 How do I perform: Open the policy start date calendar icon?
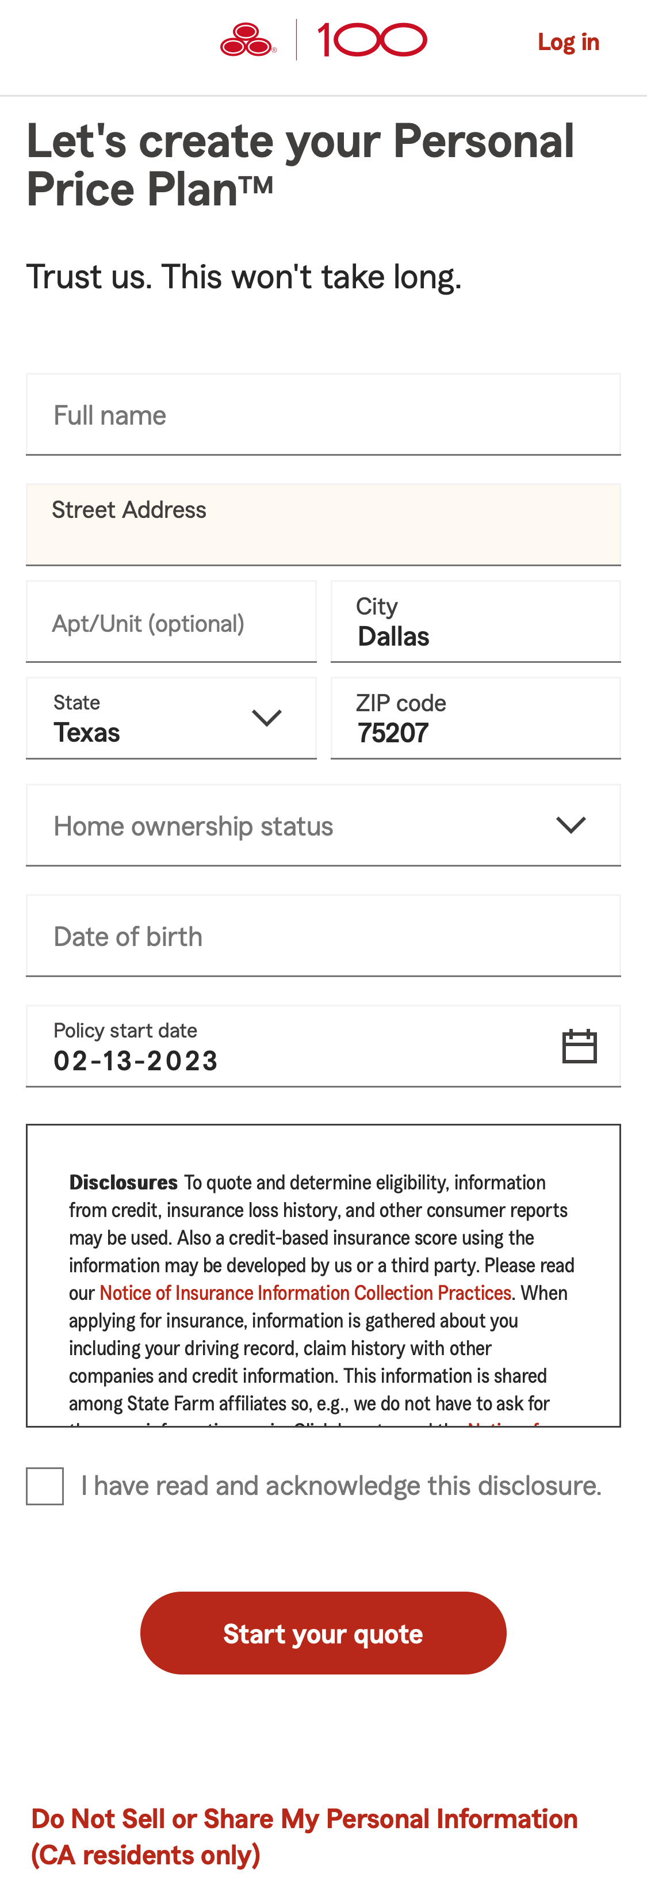(579, 1046)
